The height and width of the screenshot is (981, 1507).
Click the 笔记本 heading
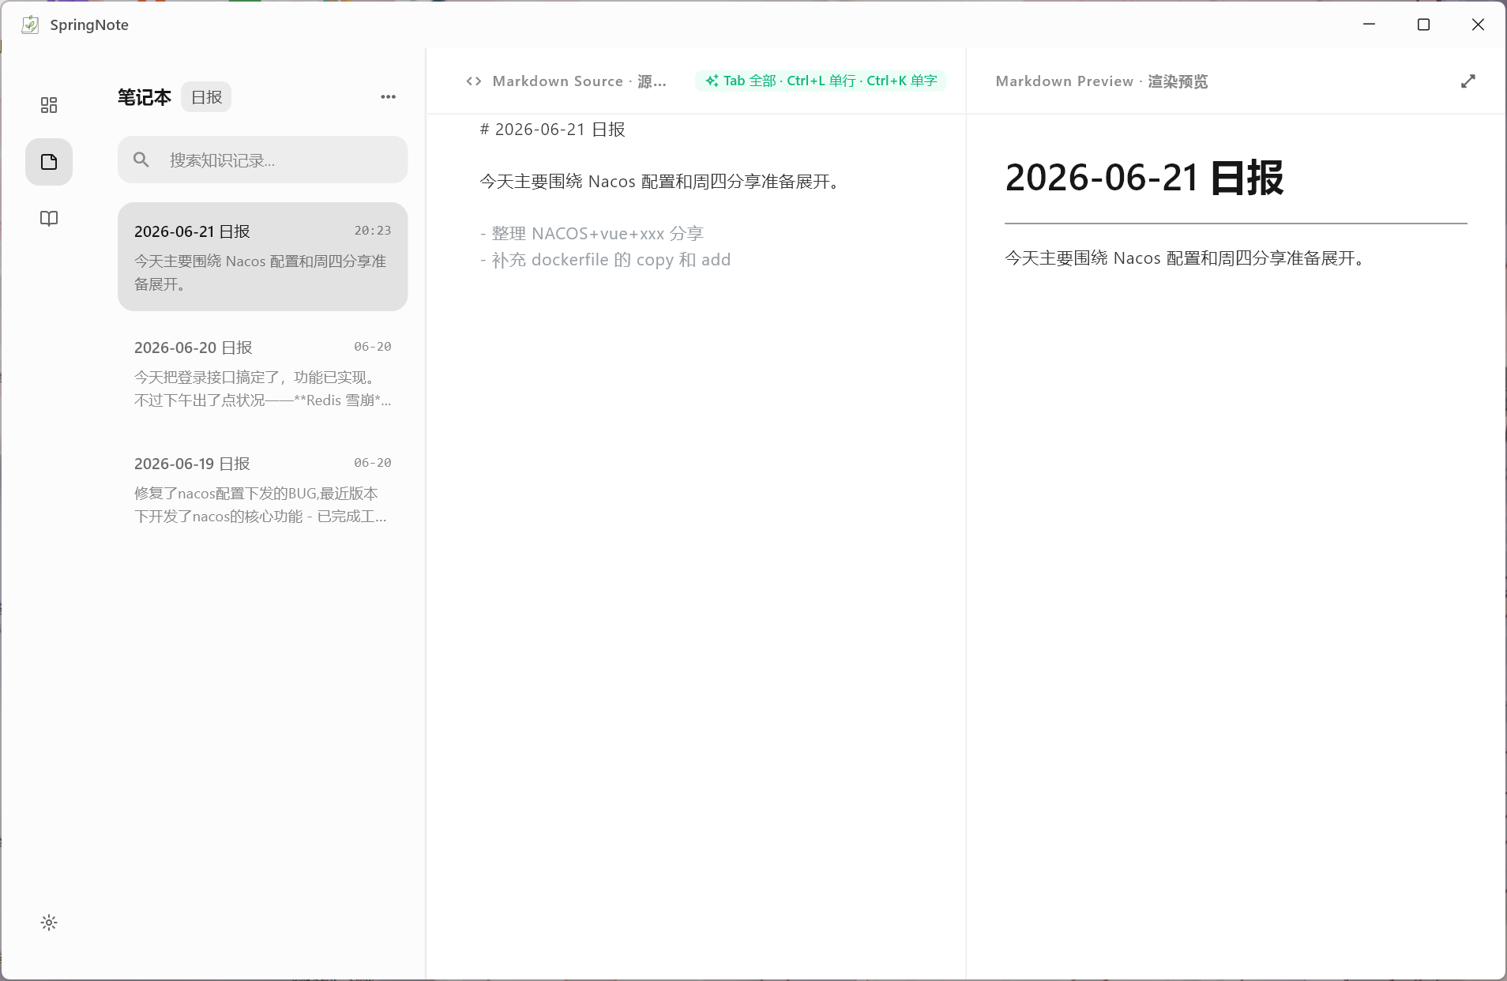(145, 97)
